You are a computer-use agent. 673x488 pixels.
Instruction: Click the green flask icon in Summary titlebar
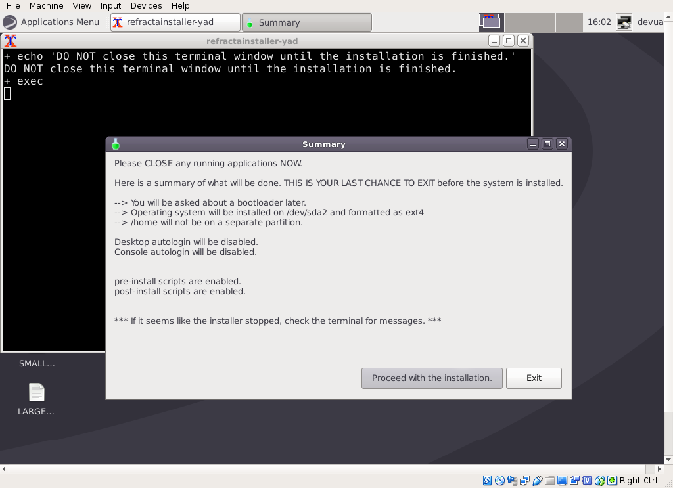tap(116, 144)
